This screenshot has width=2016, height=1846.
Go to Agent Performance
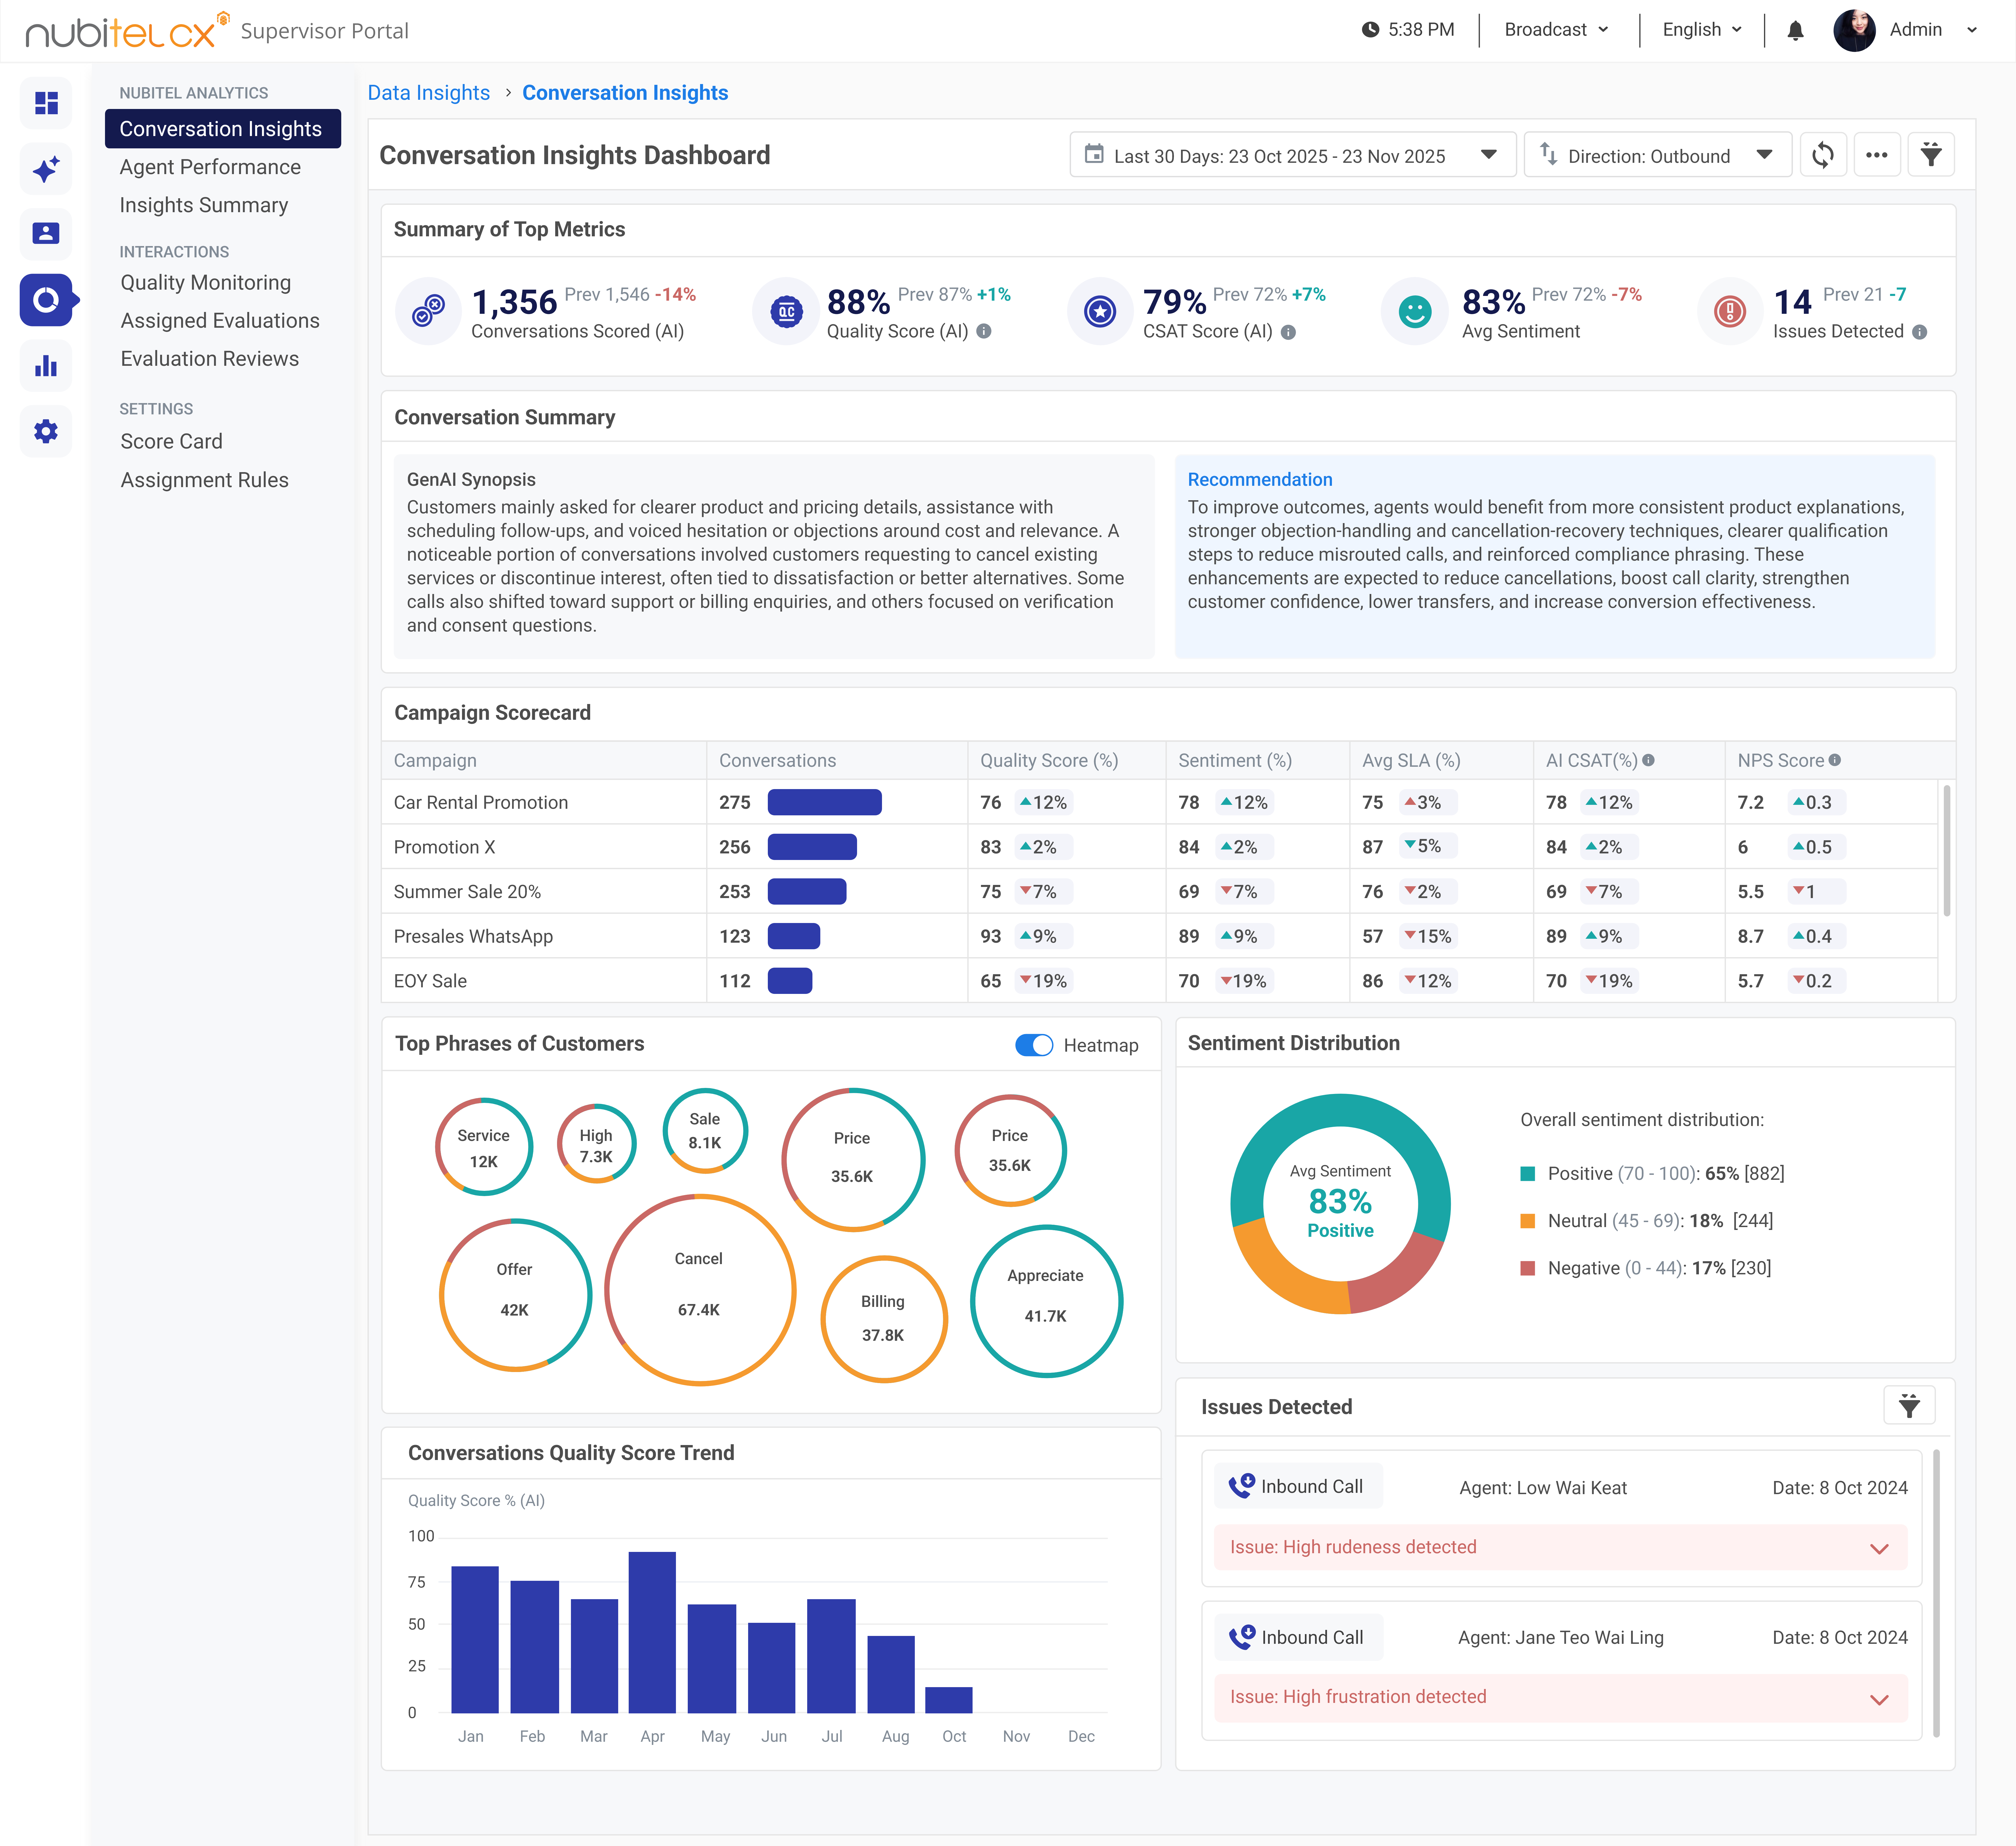point(210,167)
